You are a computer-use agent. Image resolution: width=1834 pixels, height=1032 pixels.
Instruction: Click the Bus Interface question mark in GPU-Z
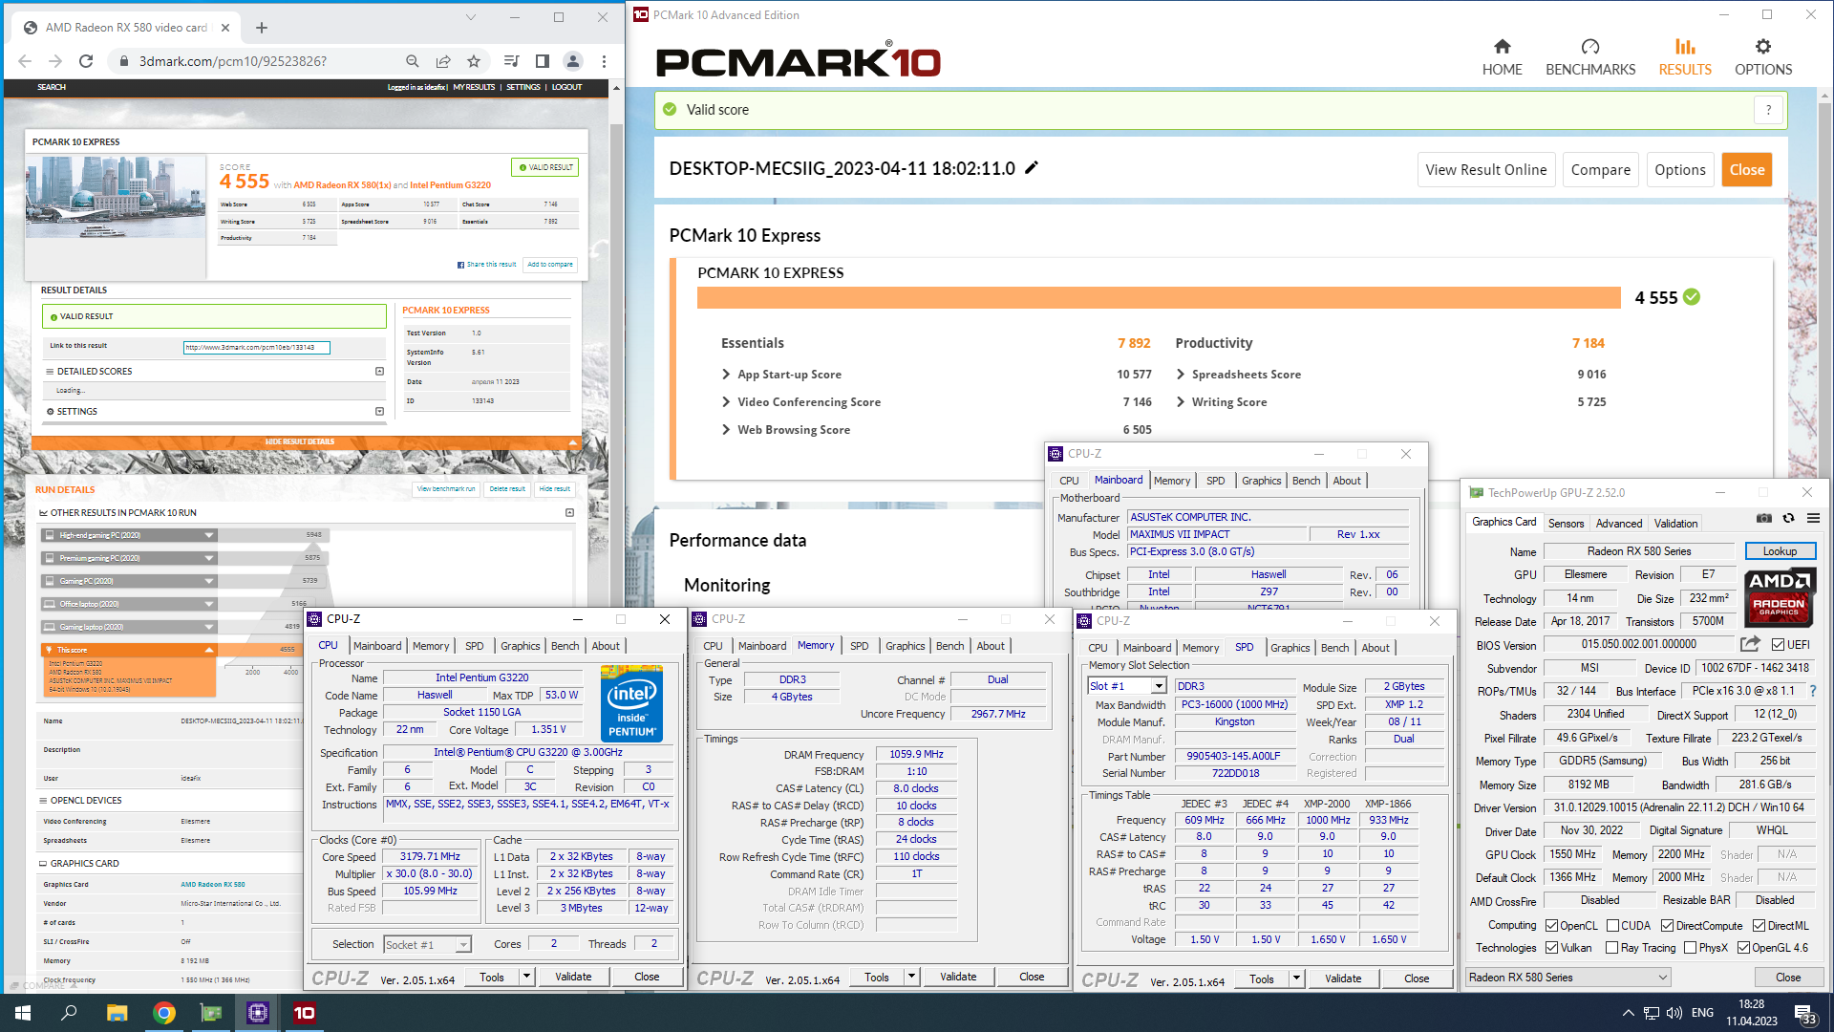[x=1812, y=691]
